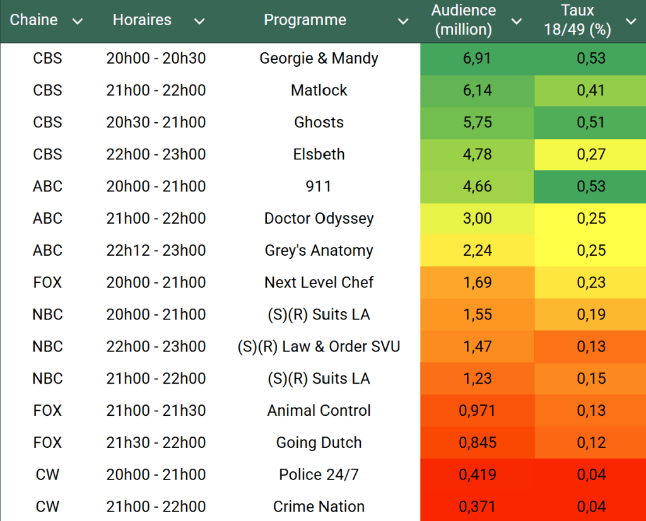
Task: Select the Law & Order SVU programme cell
Action: (319, 346)
